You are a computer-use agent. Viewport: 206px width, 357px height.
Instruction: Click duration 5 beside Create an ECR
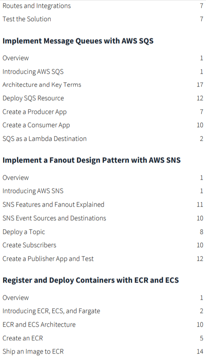201,338
